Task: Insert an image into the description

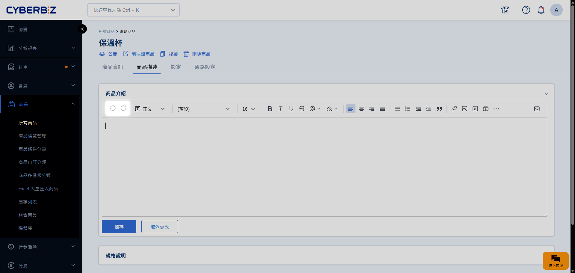Action: [x=464, y=109]
